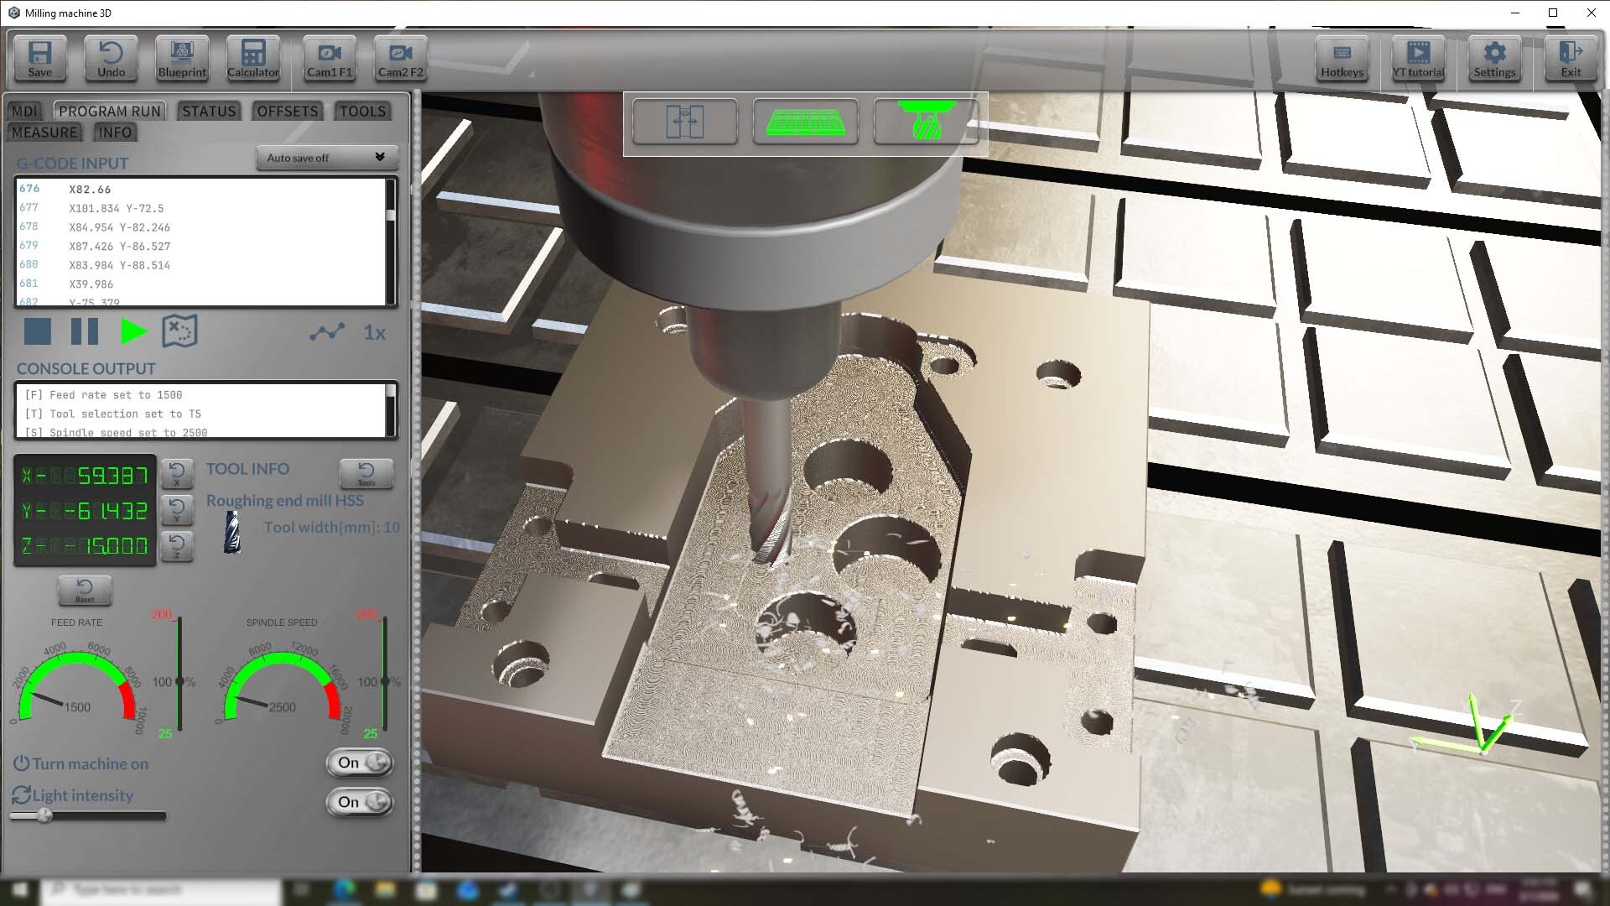Pause the milling program

click(x=84, y=332)
